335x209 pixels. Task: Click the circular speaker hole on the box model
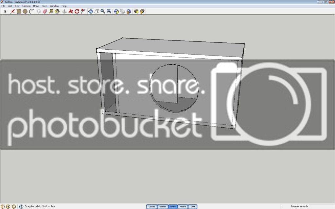pyautogui.click(x=174, y=88)
